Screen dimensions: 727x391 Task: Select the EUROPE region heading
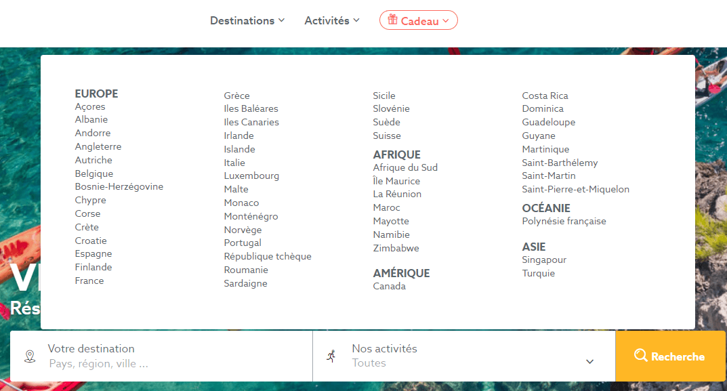click(x=96, y=94)
